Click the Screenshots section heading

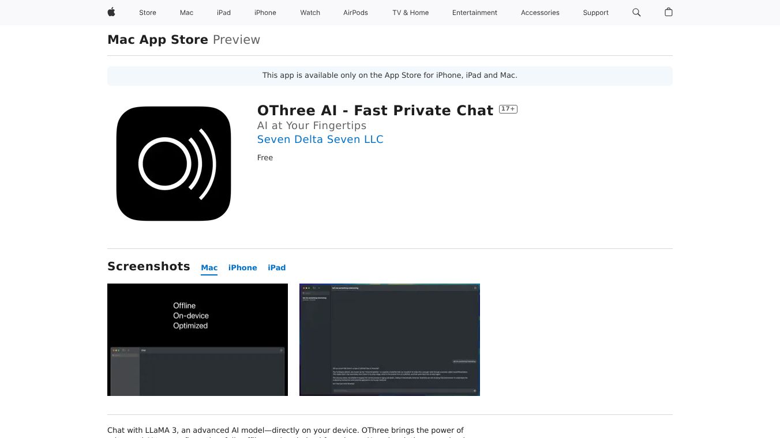coord(149,266)
